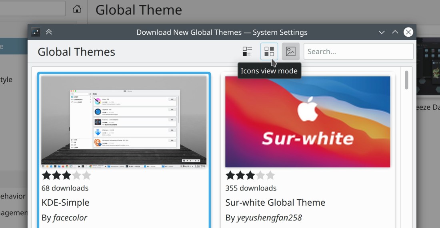
Task: Open the KDE-Simple preview thumbnail
Action: 124,122
